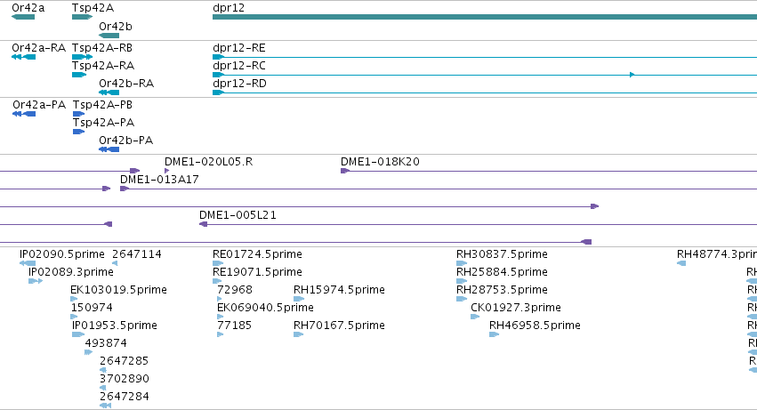Click the RH25884.5prime EST glyph
757x410 pixels.
[x=462, y=281]
